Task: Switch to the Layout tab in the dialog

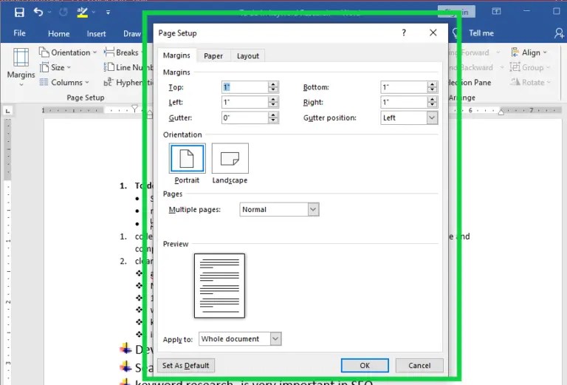Action: [248, 55]
